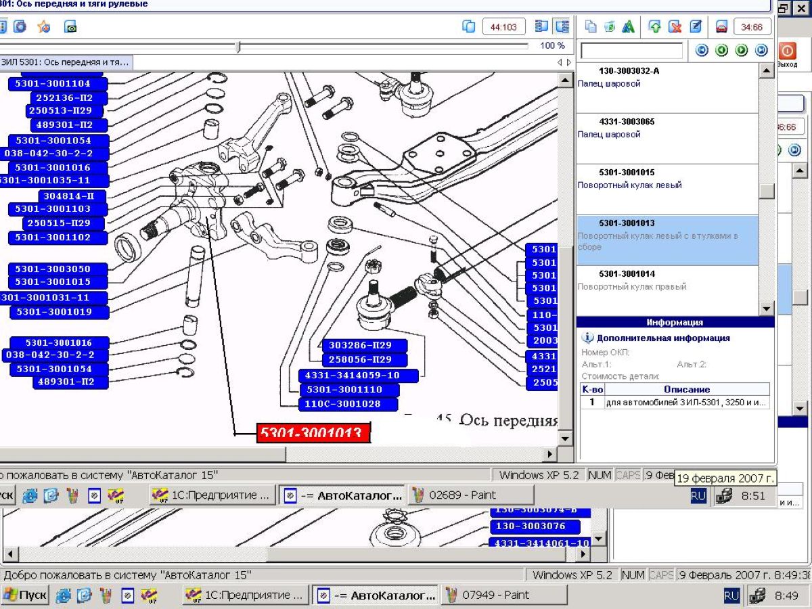
Task: Select list row 130-3003032-А Палец шаровой
Action: tap(667, 88)
